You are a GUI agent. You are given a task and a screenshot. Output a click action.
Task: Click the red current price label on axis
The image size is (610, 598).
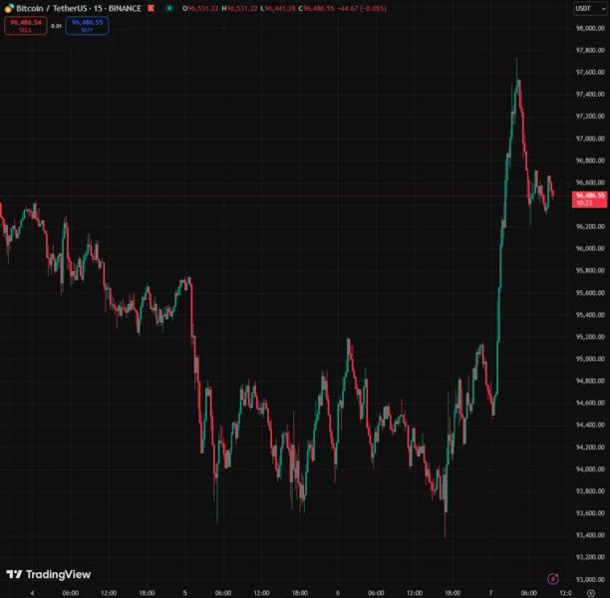[x=589, y=198]
